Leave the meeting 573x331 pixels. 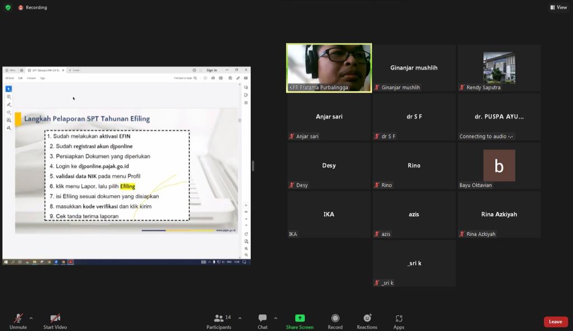[555, 321]
